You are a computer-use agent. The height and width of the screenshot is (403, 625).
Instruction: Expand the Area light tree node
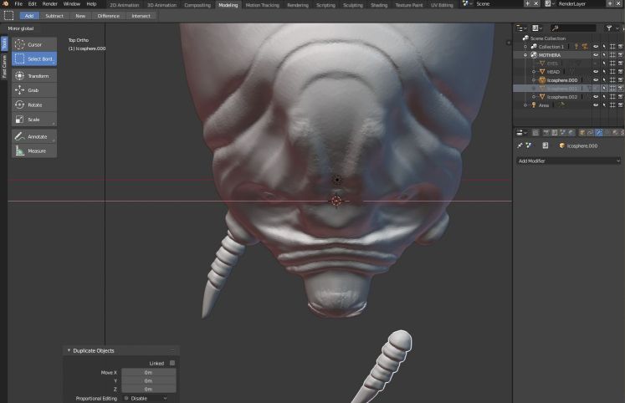[x=525, y=105]
